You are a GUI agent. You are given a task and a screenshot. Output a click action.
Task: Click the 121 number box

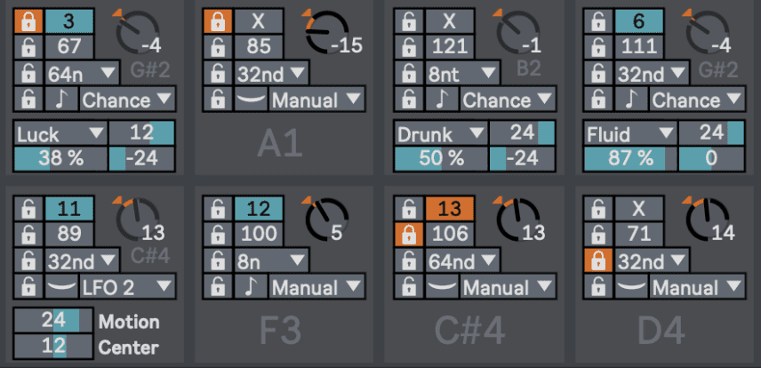coord(450,47)
